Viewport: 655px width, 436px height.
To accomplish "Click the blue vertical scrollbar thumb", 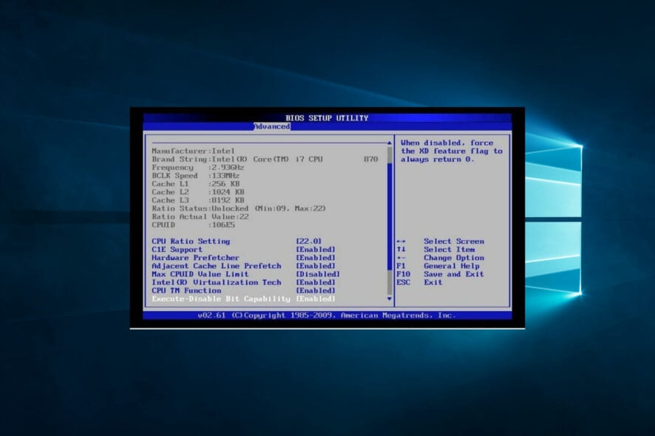I will tap(390, 217).
